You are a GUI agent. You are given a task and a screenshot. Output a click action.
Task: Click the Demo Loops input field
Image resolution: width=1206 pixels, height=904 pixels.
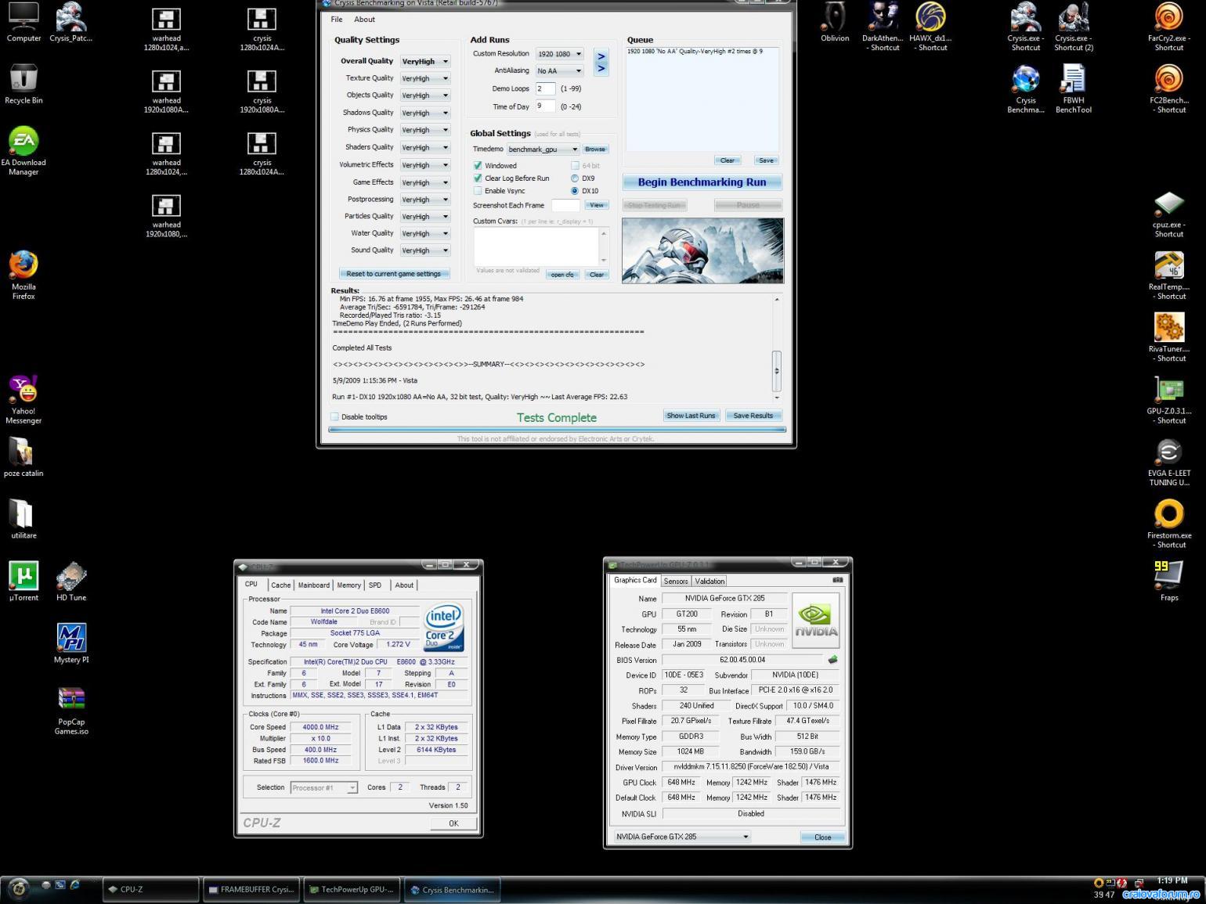(x=546, y=88)
